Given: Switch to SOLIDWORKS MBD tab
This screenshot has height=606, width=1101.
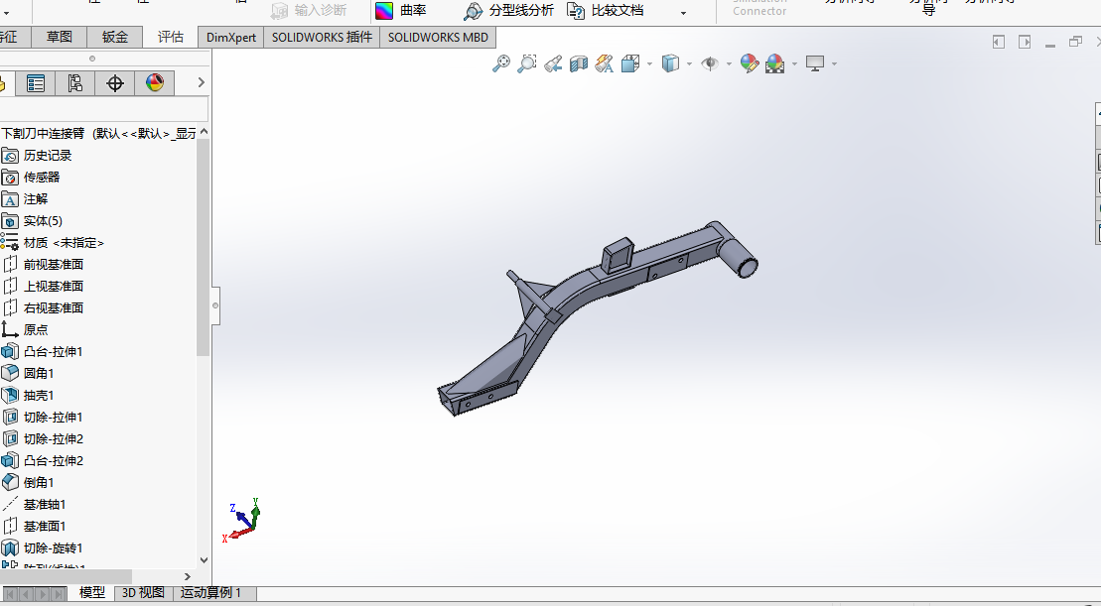Looking at the screenshot, I should 438,37.
